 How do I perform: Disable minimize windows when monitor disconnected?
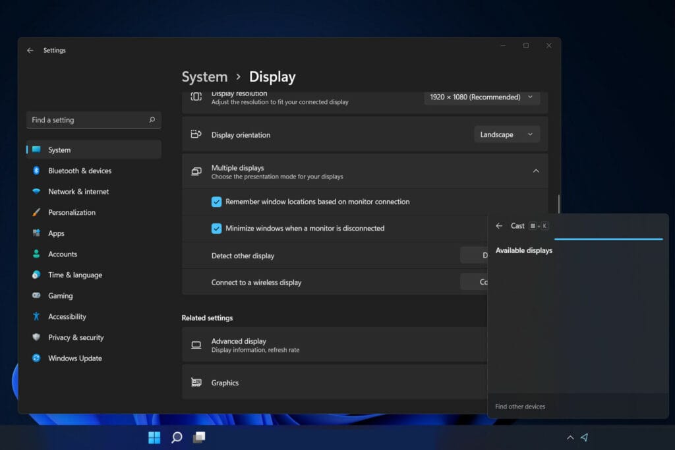click(x=216, y=228)
